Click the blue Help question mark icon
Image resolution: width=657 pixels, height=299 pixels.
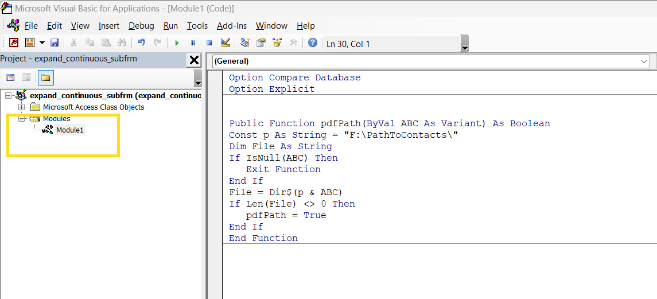[313, 43]
